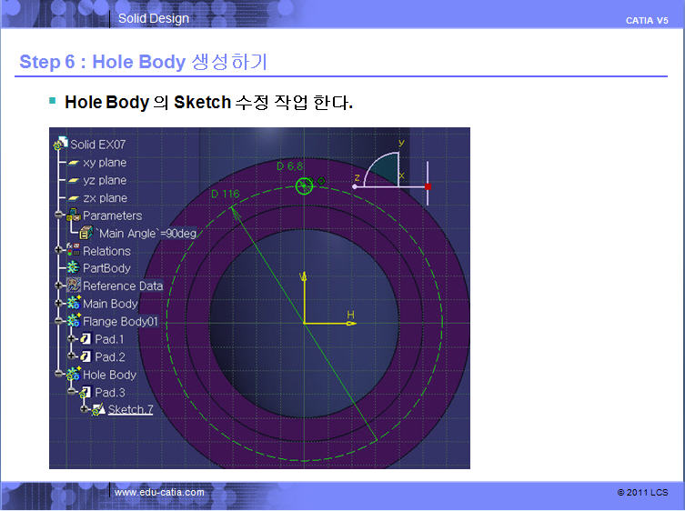The height and width of the screenshot is (511, 685).
Task: Click the Main Angle parameter icon
Action: pos(86,233)
